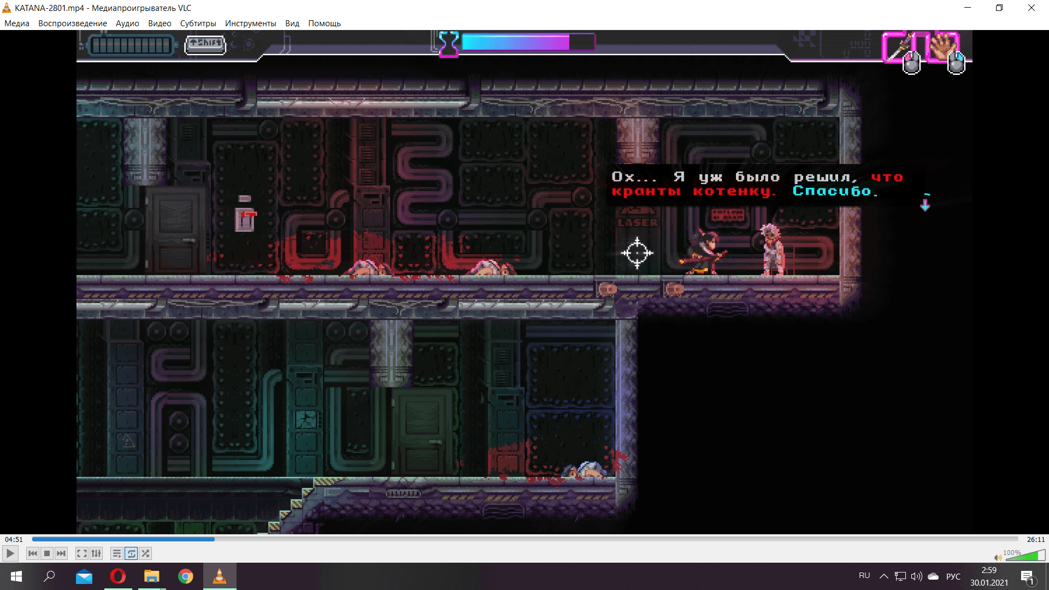Toggle shuffle random playback
The width and height of the screenshot is (1049, 590).
pos(145,553)
